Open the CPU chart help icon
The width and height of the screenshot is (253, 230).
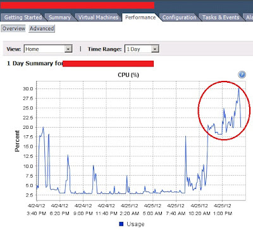[x=242, y=75]
